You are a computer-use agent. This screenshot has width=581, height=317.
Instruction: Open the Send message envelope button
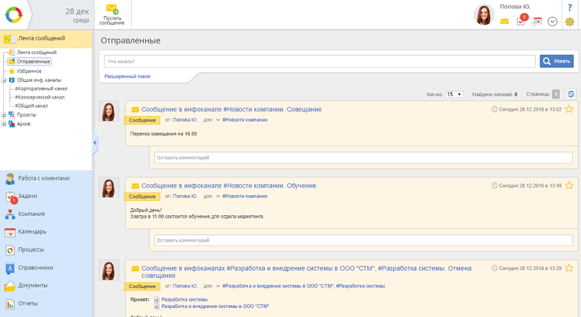[112, 15]
